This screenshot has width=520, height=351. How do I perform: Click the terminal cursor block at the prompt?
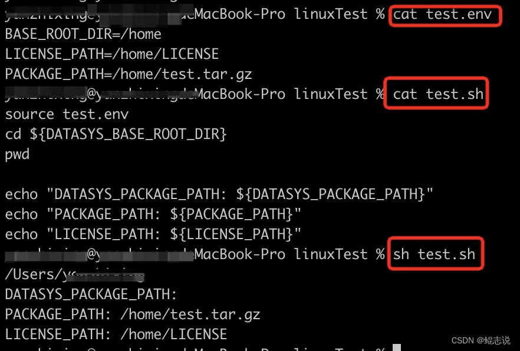click(x=397, y=347)
